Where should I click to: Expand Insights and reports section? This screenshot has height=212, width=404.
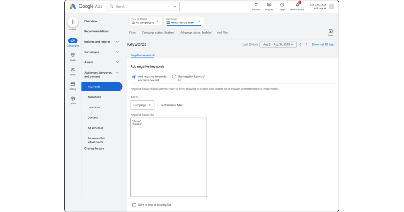coord(117,42)
